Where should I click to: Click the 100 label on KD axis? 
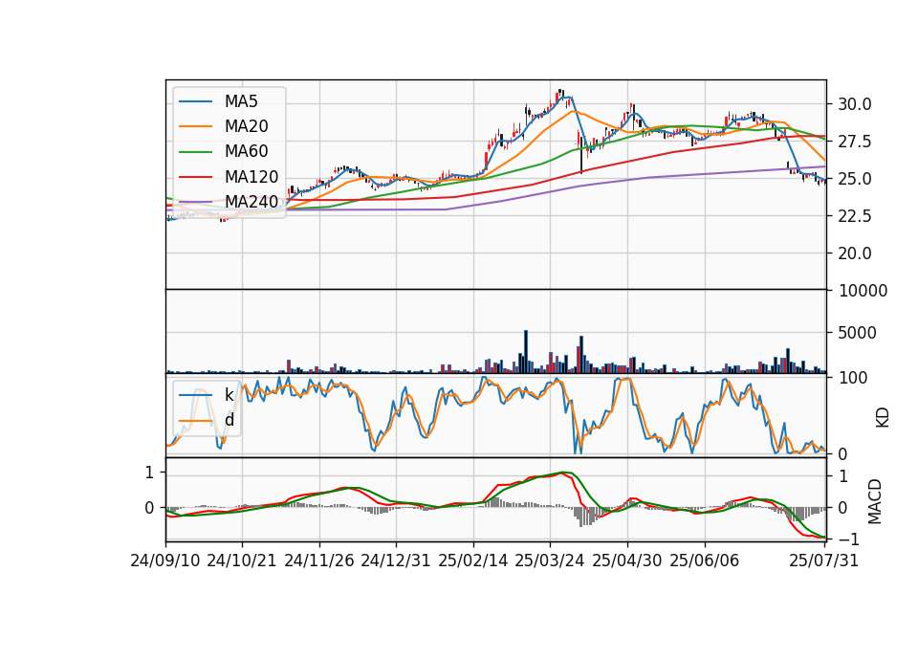[853, 378]
